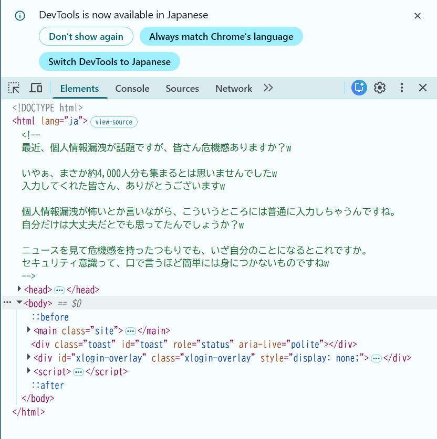Expand the main class site node

tap(28, 329)
